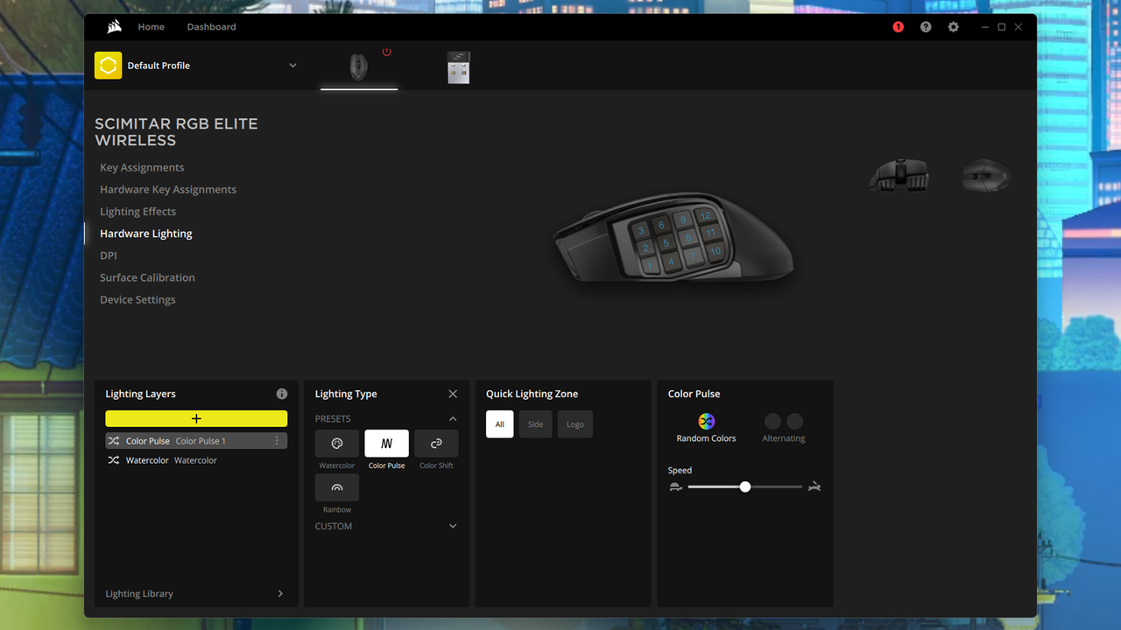This screenshot has width=1121, height=630.
Task: Open Color Pulse layer options menu
Action: [277, 441]
